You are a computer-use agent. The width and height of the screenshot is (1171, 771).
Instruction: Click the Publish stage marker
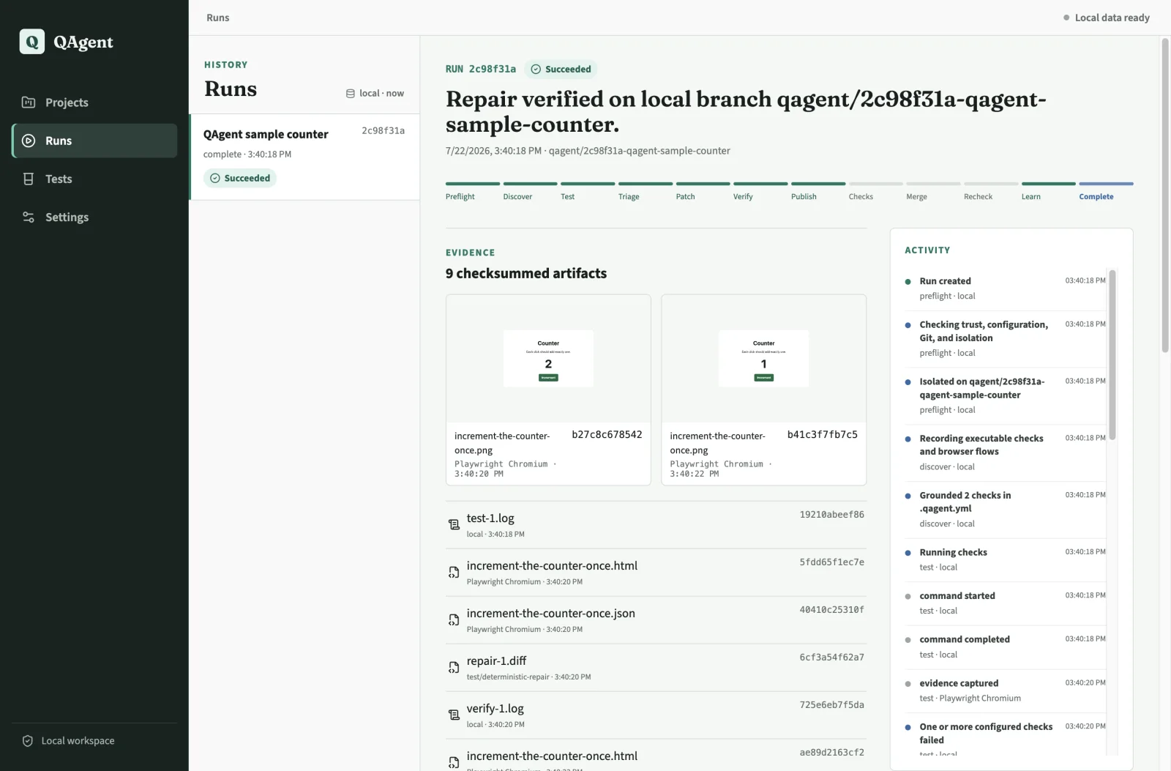tap(818, 191)
